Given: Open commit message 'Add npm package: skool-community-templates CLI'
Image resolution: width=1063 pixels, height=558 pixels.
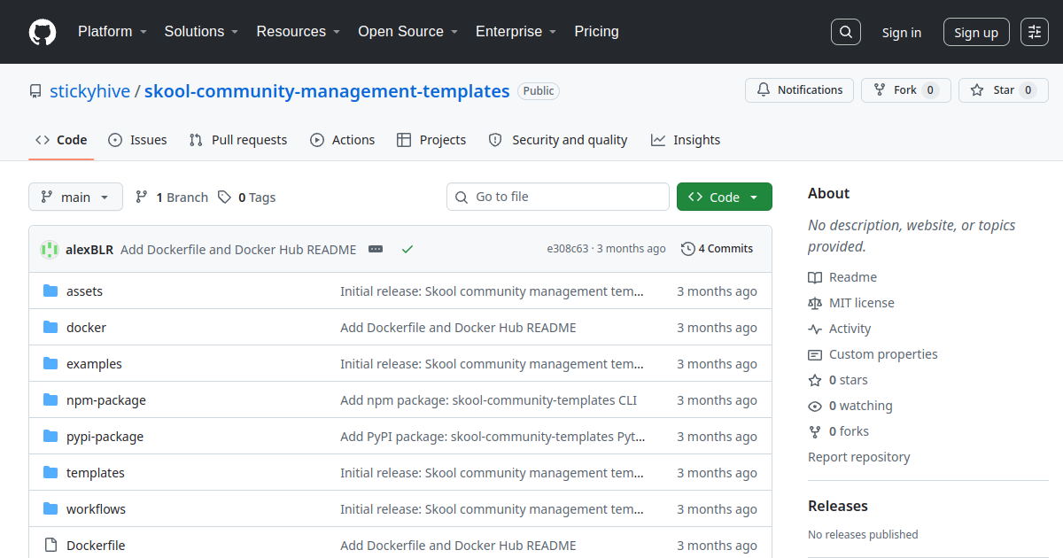Looking at the screenshot, I should click(489, 400).
